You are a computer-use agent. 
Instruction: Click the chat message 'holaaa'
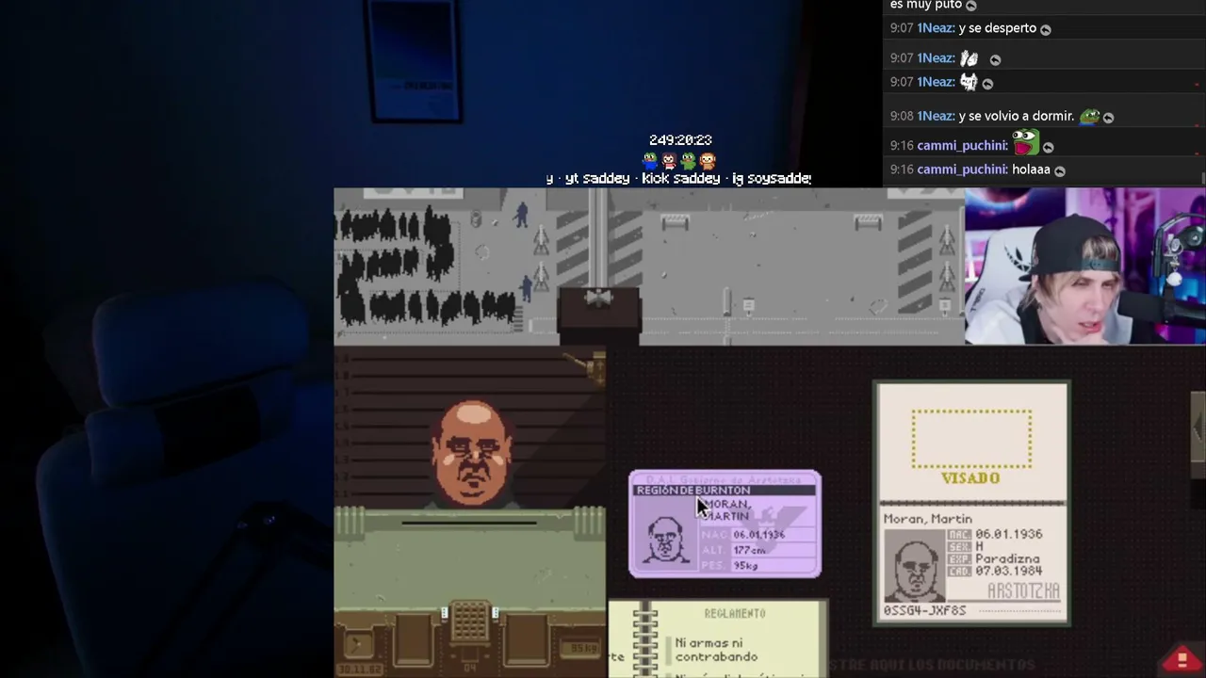[1031, 169]
